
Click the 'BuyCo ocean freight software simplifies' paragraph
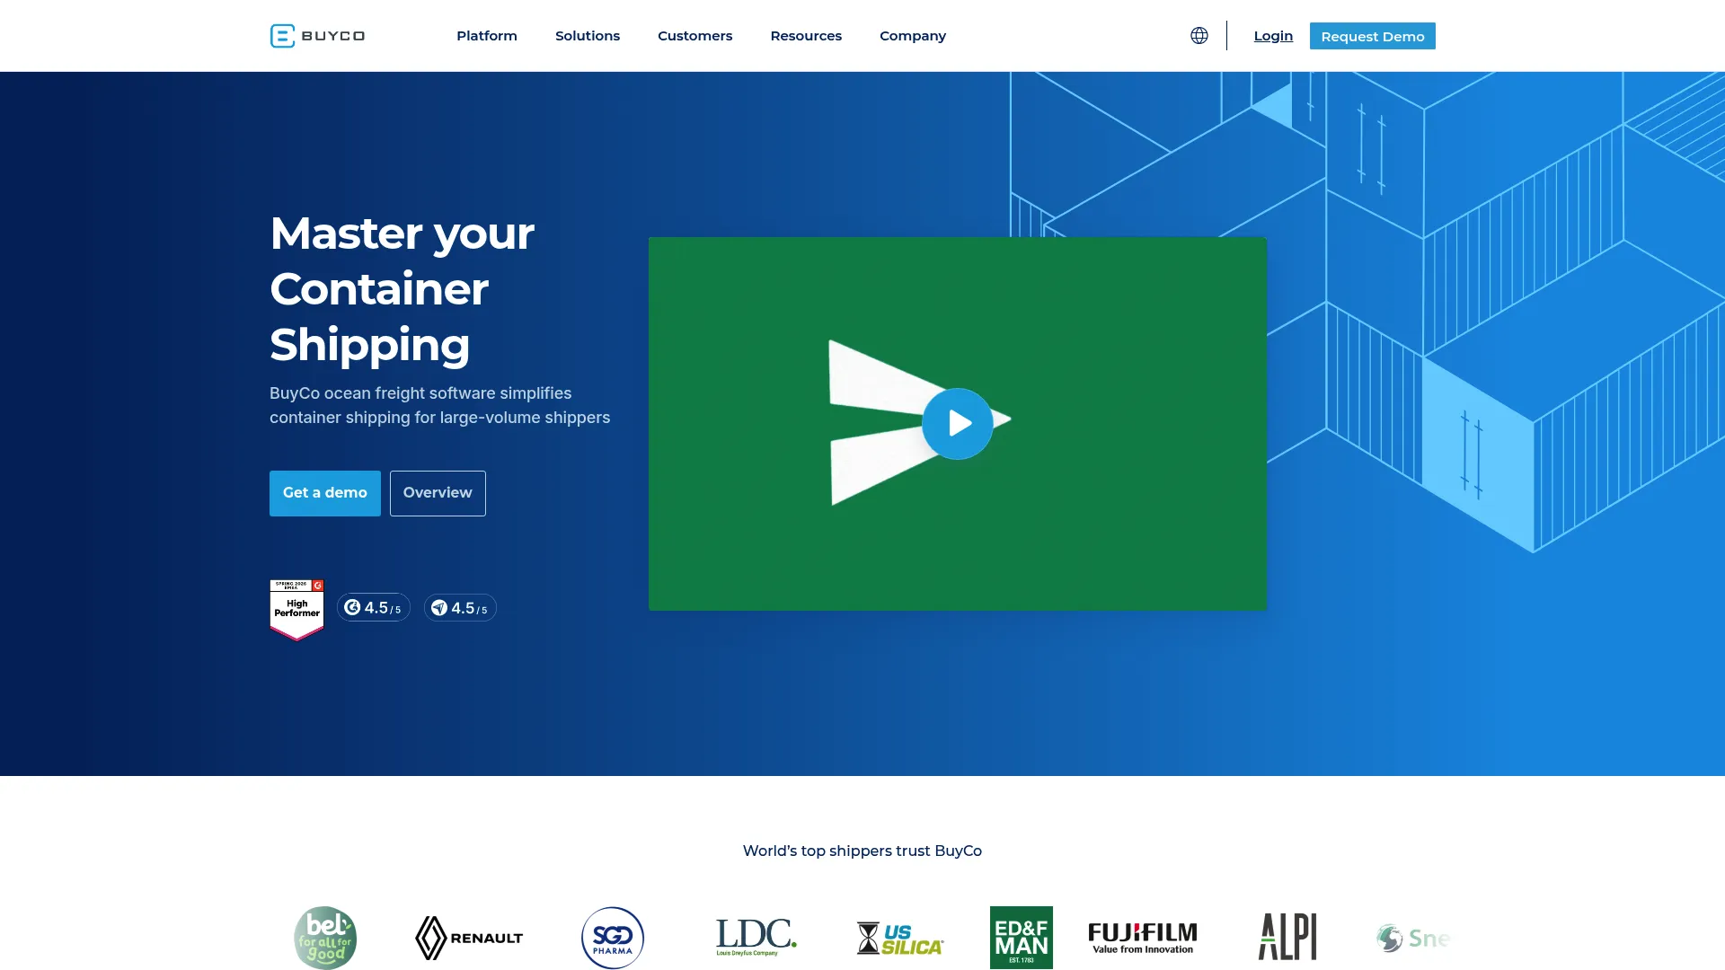[x=440, y=405]
